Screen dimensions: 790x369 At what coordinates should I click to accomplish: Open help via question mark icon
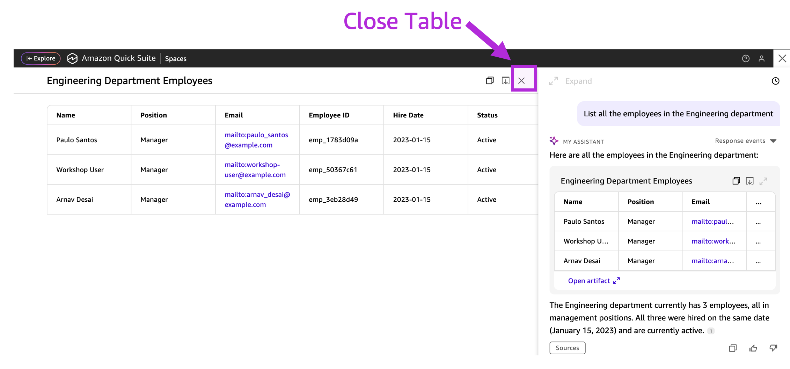coord(746,58)
